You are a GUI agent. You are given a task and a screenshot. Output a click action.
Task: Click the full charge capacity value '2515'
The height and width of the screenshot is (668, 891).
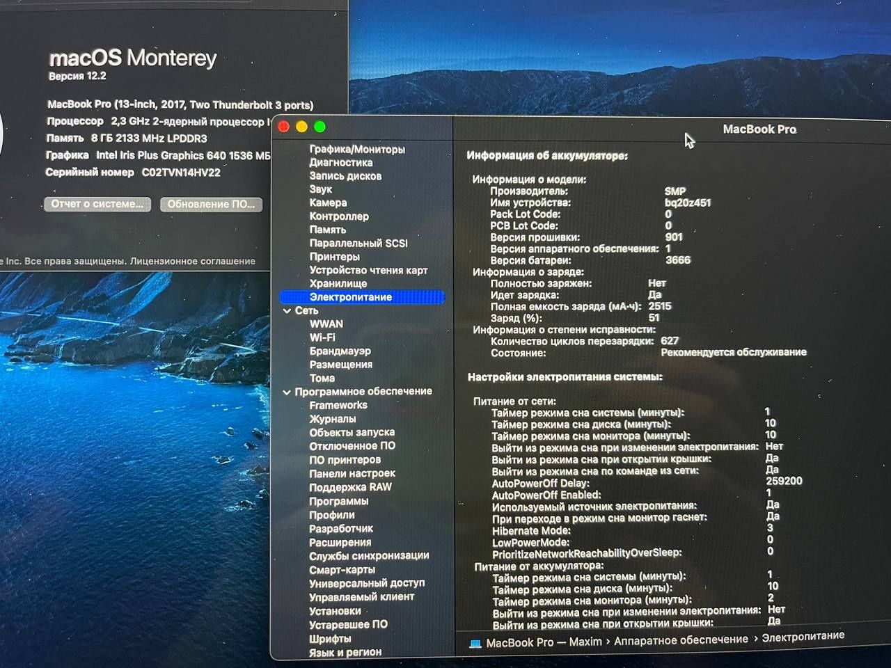click(x=660, y=306)
